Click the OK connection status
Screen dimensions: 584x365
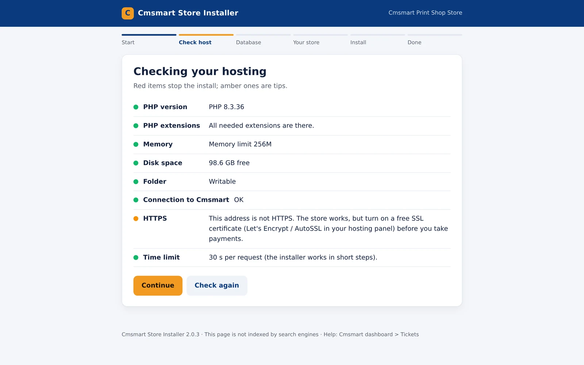coord(239,200)
